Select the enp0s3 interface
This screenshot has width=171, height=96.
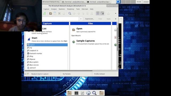(47, 45)
